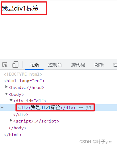
Task: Click the page text 我是div1标签
Action: [20, 8]
